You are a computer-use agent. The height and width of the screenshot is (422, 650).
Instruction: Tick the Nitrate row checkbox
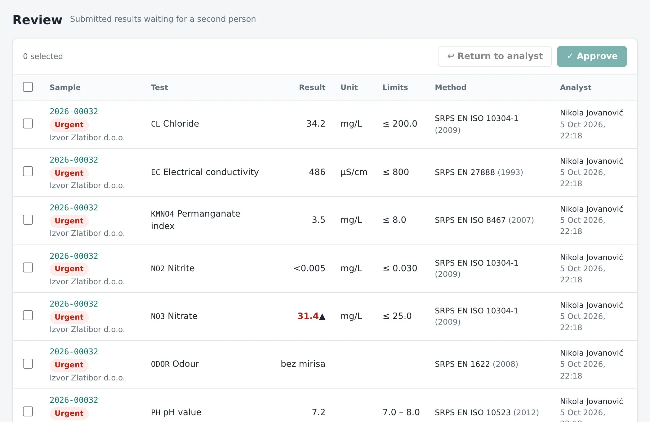coord(28,315)
